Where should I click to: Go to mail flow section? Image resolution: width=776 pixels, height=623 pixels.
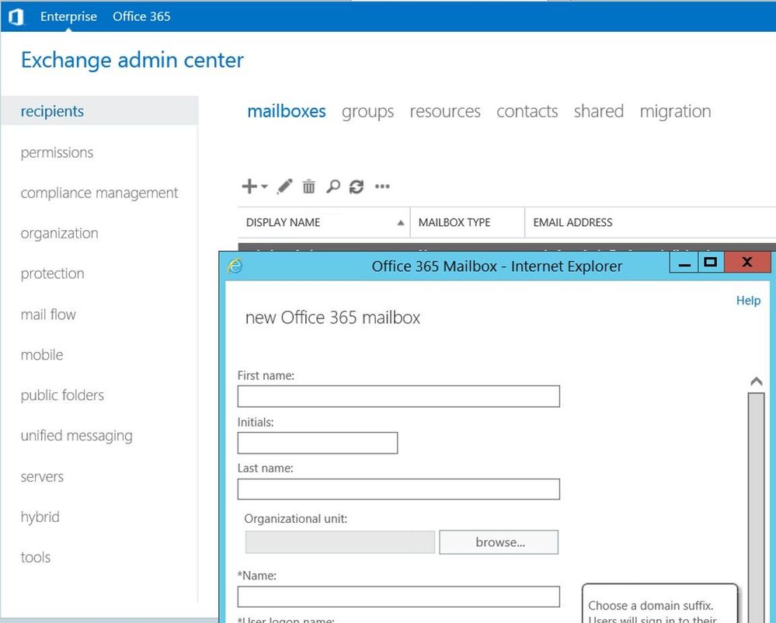[x=48, y=315]
